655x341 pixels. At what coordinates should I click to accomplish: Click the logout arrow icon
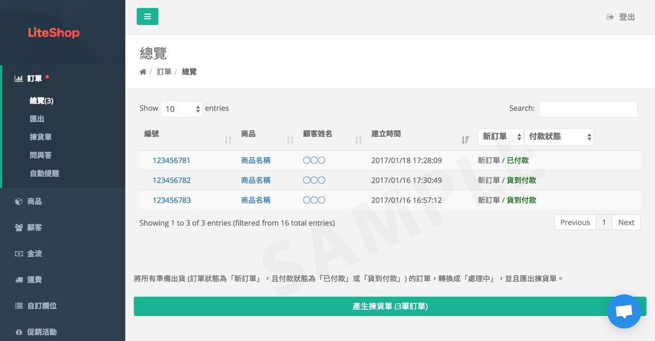point(610,17)
